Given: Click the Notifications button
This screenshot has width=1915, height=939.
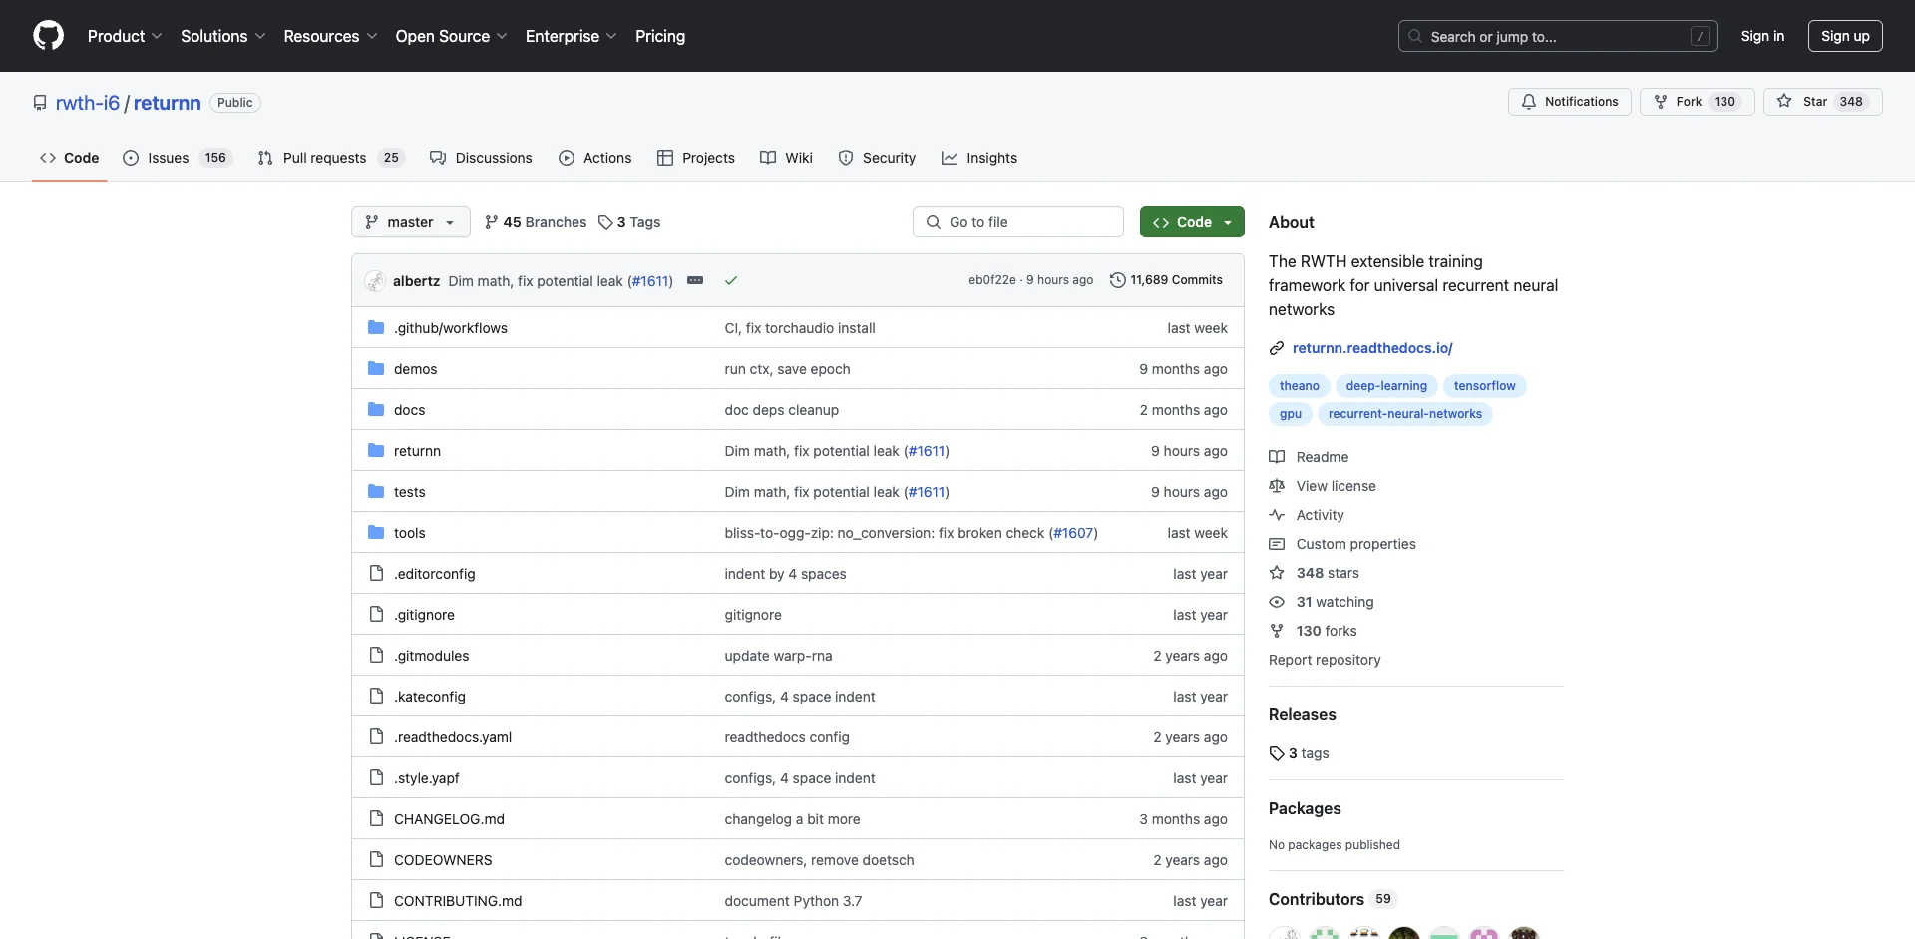Looking at the screenshot, I should click(1570, 102).
